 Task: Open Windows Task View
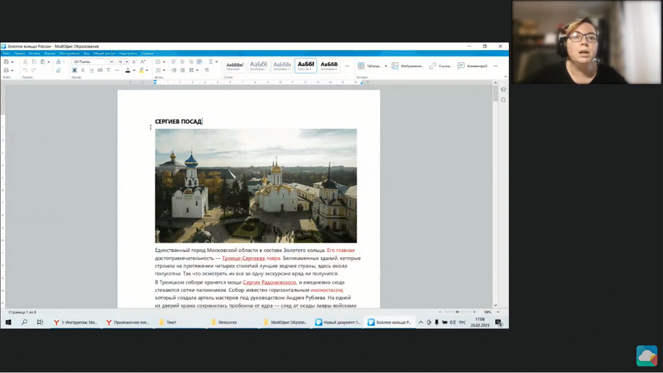[40, 322]
